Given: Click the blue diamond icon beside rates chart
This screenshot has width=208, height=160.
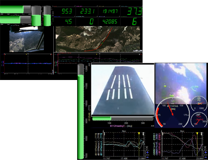Looking at the screenshot, I should tap(205, 152).
